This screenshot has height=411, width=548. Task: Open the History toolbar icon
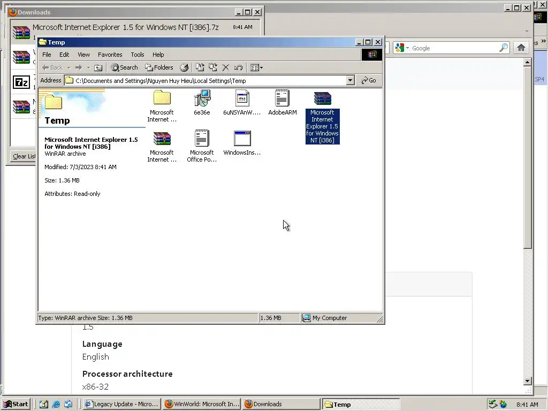click(x=184, y=67)
